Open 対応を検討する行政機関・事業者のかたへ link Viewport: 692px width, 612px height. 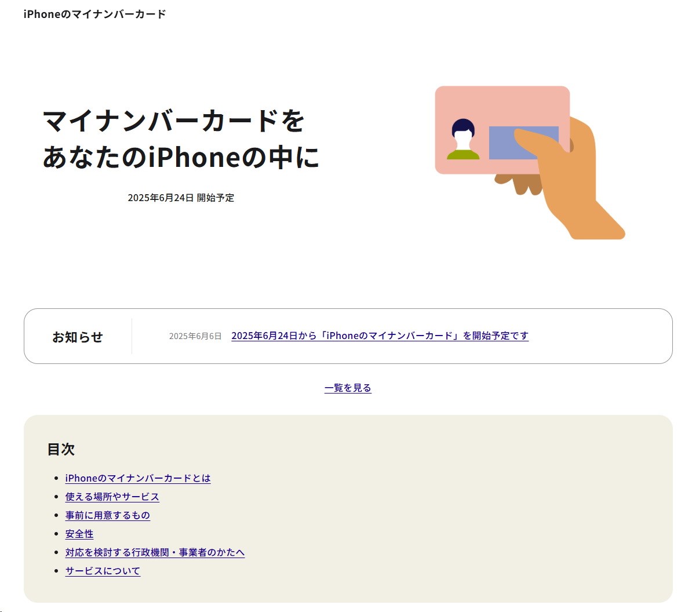click(x=155, y=552)
